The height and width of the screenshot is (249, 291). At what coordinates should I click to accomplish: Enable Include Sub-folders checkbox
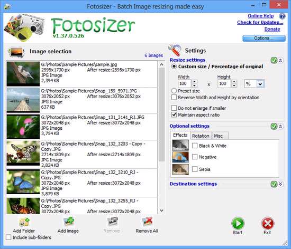point(8,237)
